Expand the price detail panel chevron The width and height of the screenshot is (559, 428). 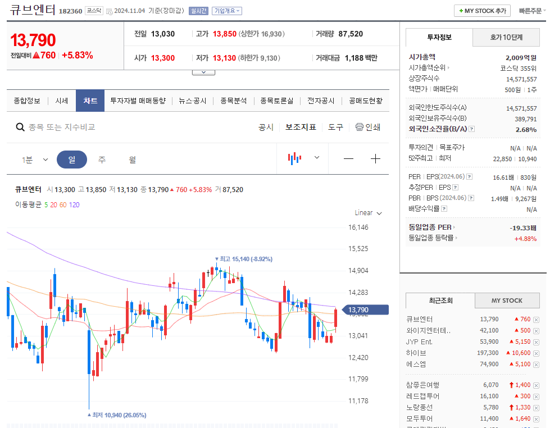pyautogui.click(x=203, y=72)
